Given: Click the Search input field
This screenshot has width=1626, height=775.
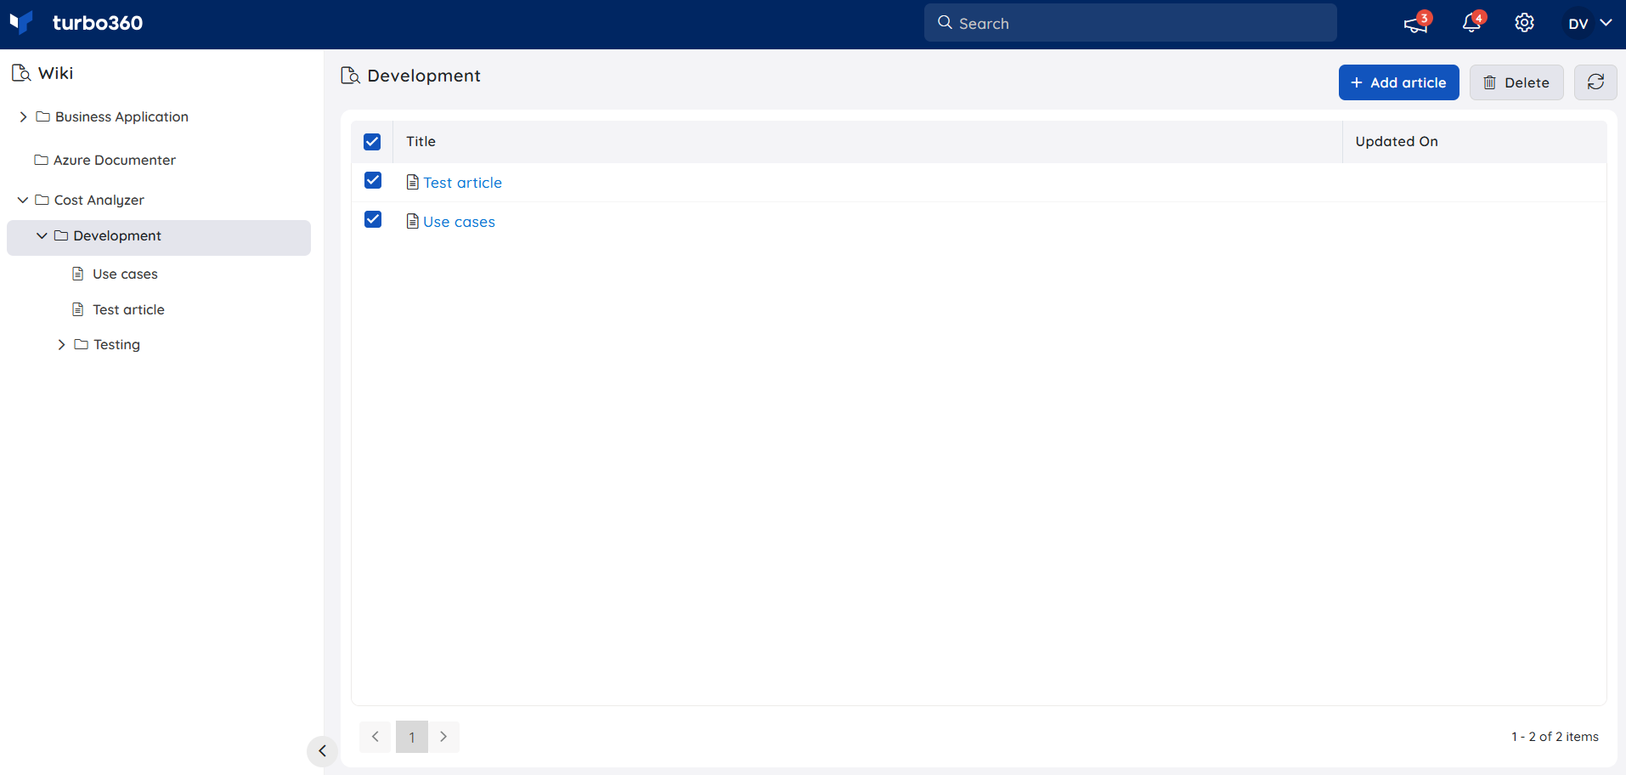Looking at the screenshot, I should coord(1130,23).
